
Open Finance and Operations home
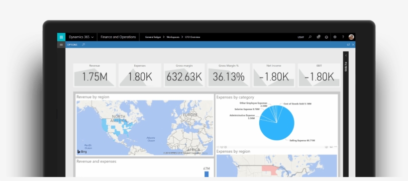(x=118, y=37)
